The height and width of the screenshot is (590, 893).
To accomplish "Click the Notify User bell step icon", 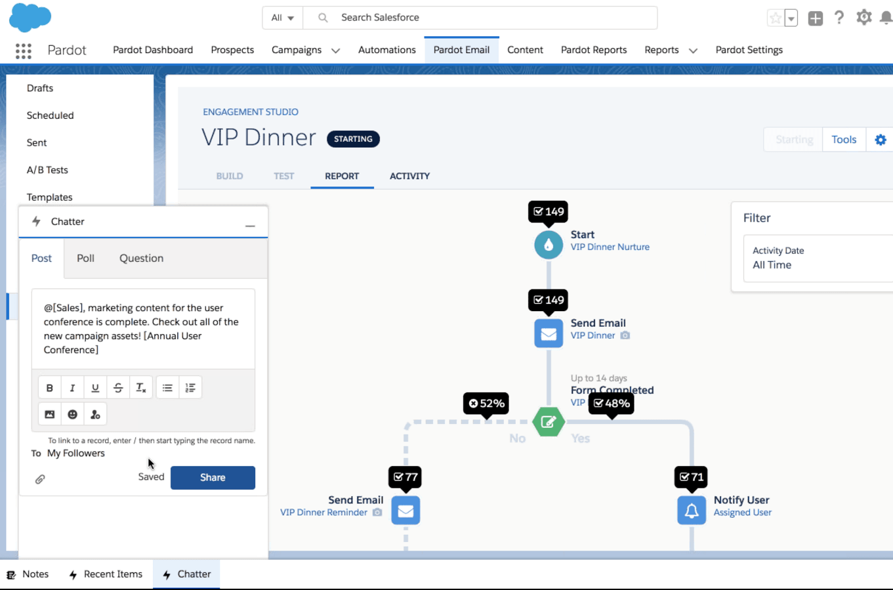I will [692, 511].
